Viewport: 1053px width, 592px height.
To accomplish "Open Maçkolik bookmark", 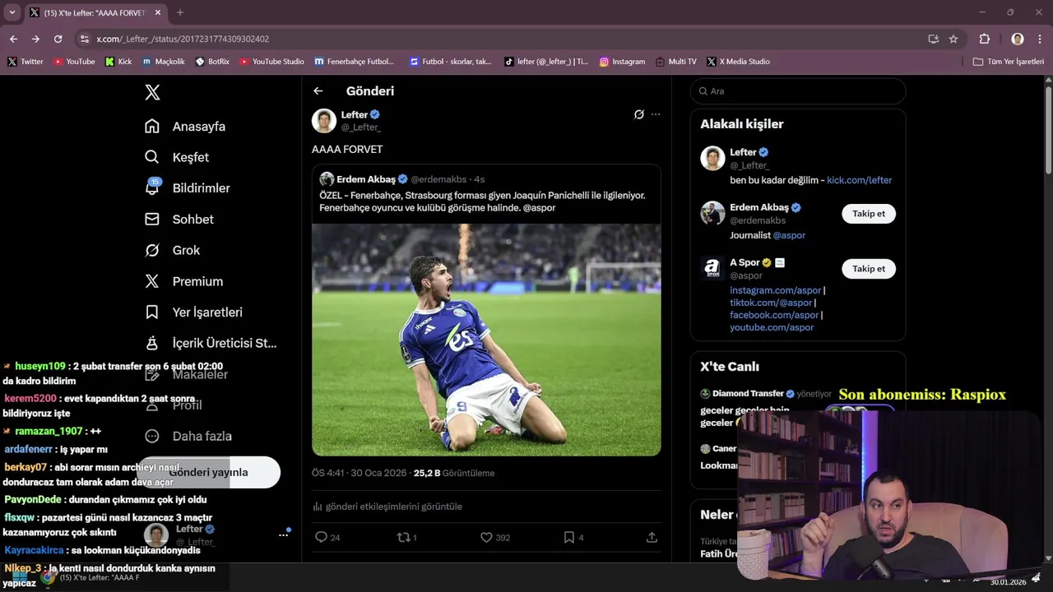I will coord(163,62).
